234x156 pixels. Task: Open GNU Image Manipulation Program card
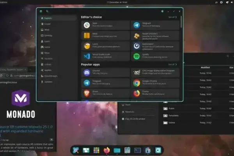pyautogui.click(x=155, y=73)
